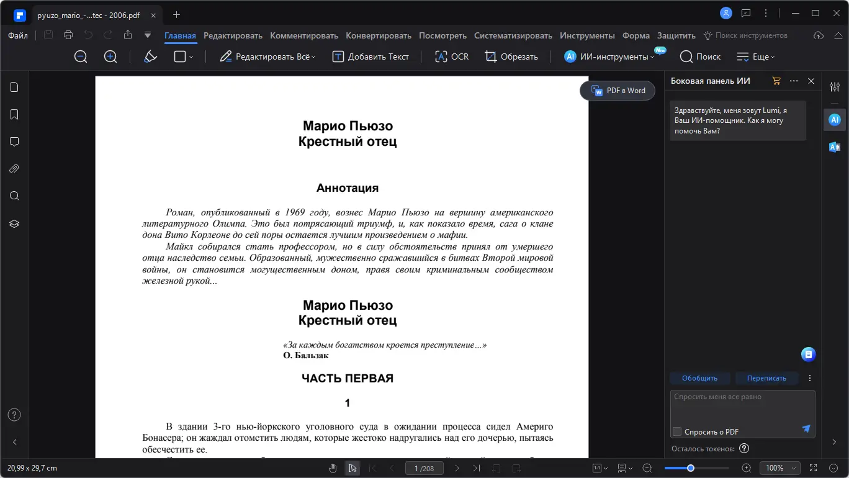Click the PDF в Word convert button
Image resolution: width=849 pixels, height=478 pixels.
click(x=617, y=90)
